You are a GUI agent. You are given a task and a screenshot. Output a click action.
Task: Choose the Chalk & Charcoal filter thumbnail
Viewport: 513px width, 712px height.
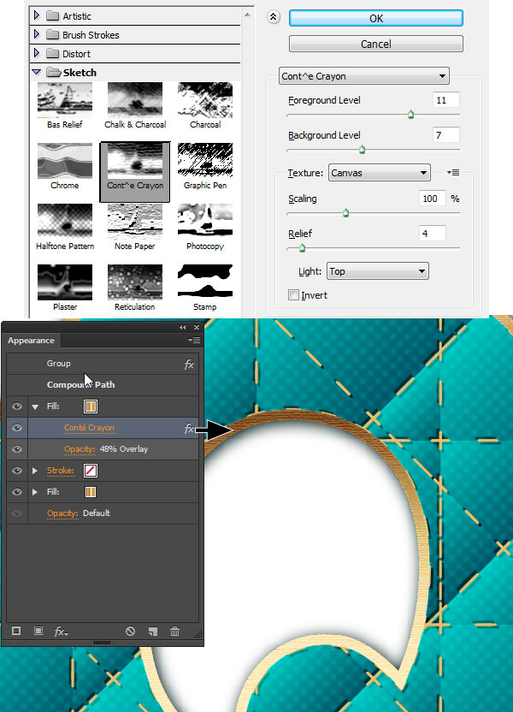pos(135,100)
